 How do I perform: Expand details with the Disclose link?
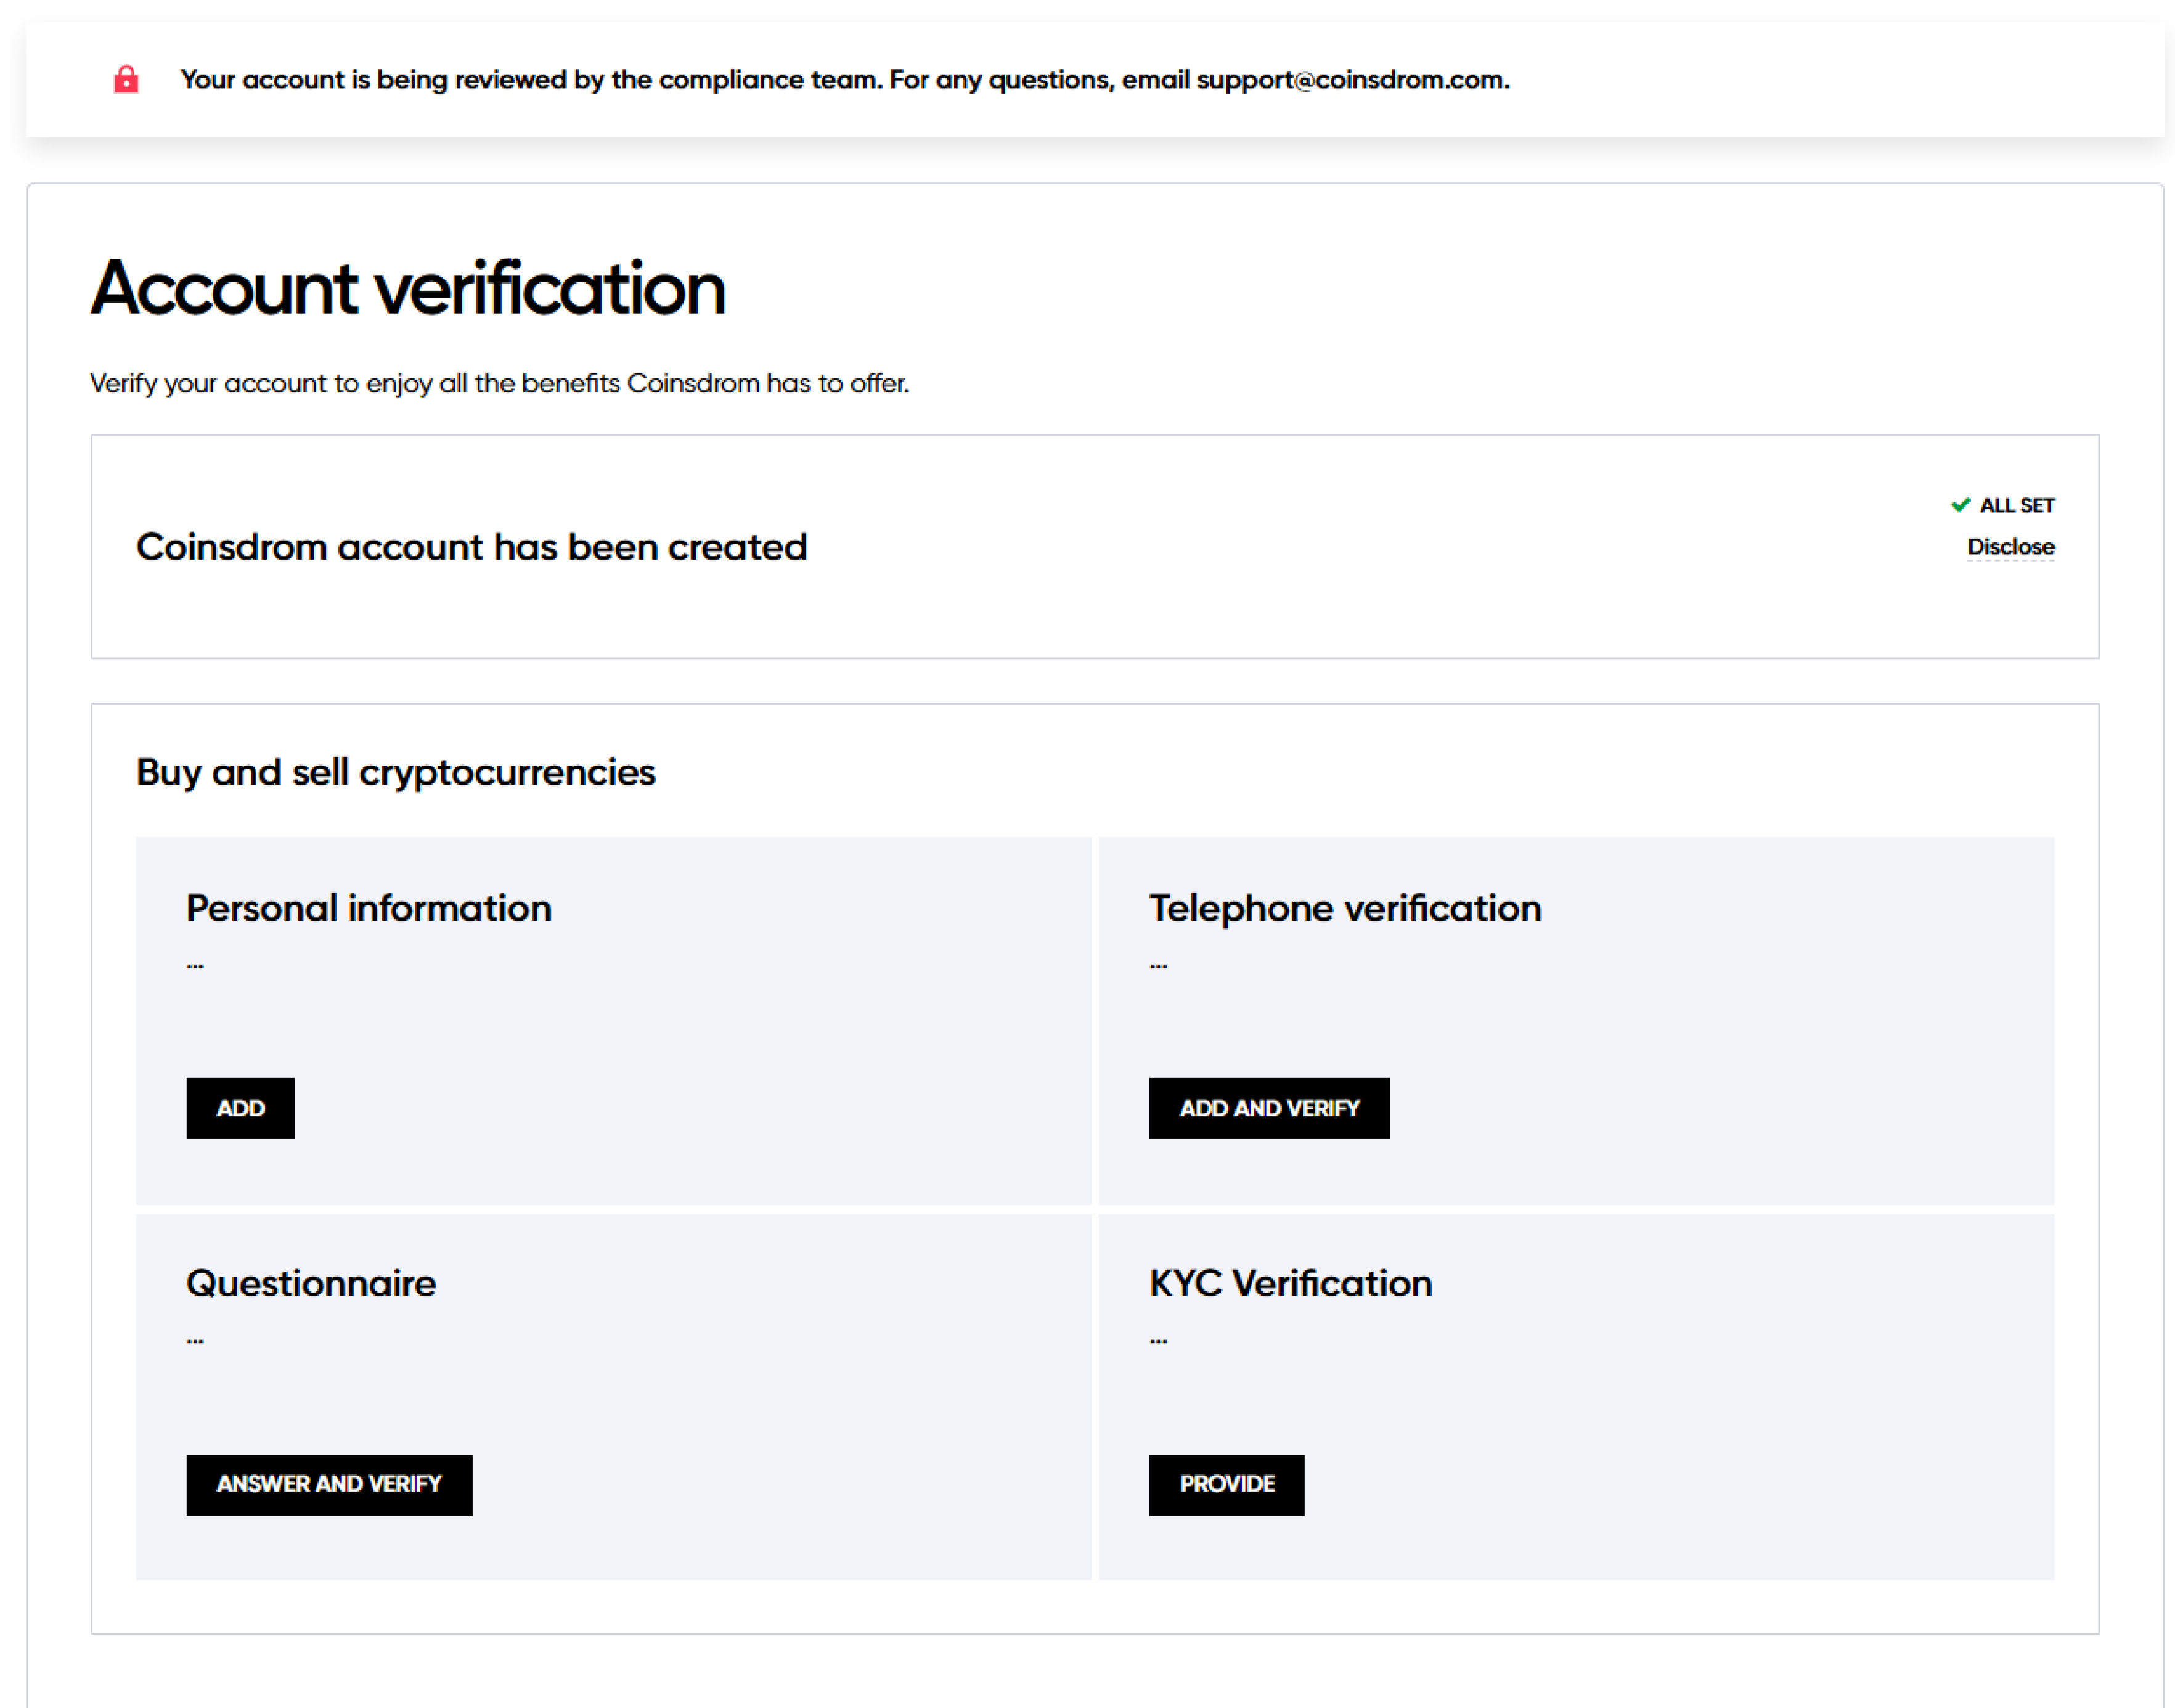[2010, 547]
